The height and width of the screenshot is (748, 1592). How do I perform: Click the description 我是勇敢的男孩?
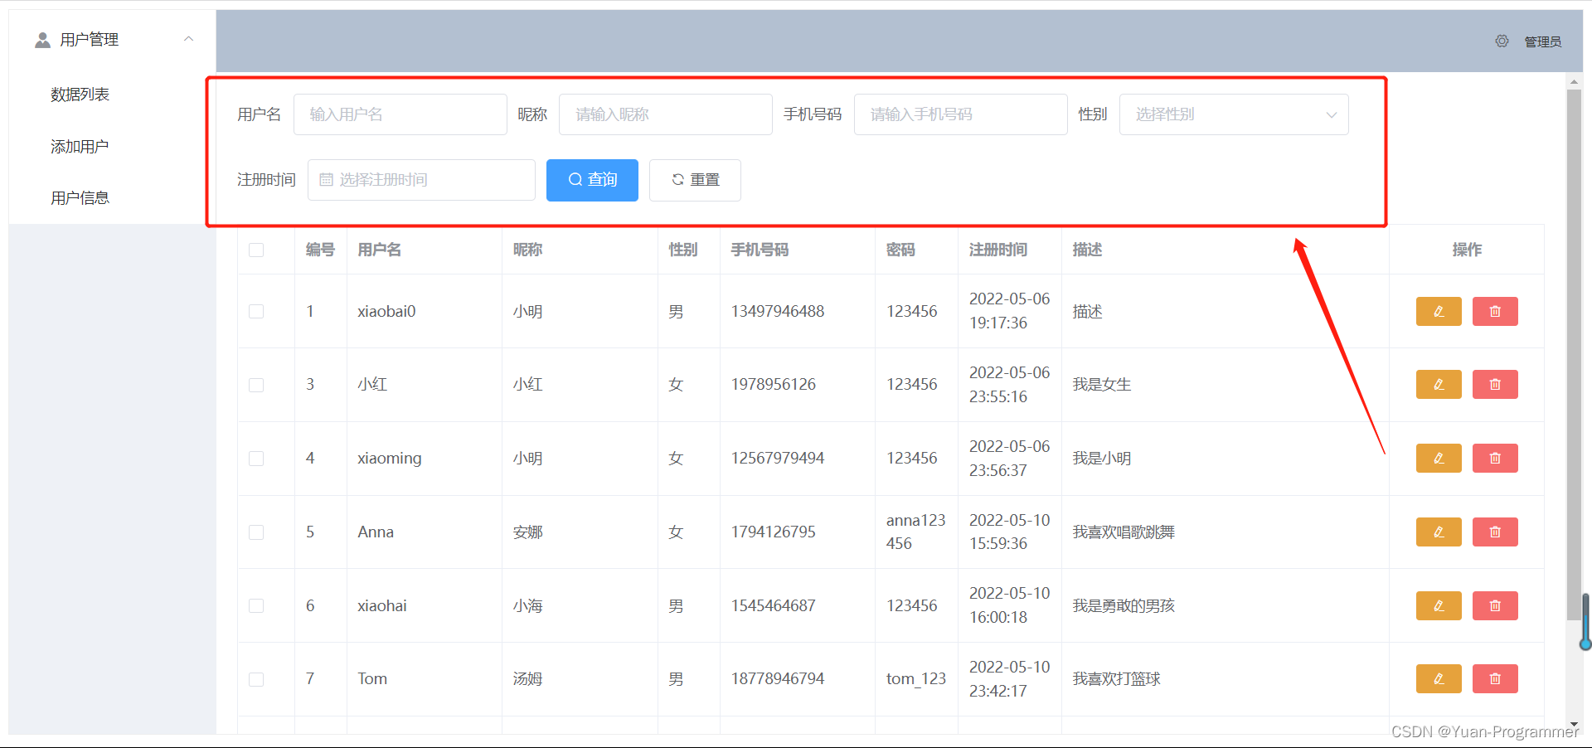coord(1124,606)
